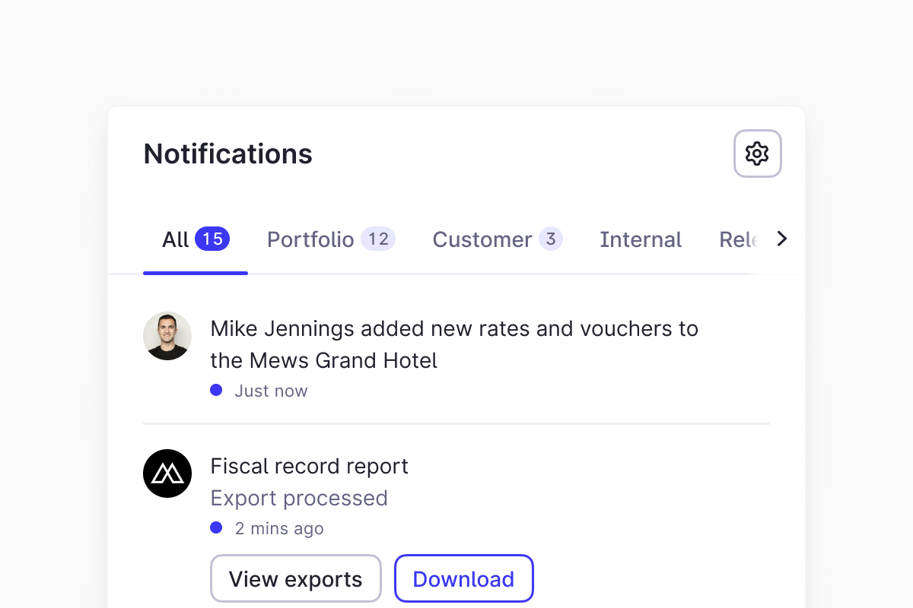Click the black Mews logo icon
The image size is (913, 608).
click(167, 473)
